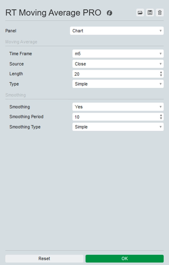Confirm settings with the OK button

(124, 259)
